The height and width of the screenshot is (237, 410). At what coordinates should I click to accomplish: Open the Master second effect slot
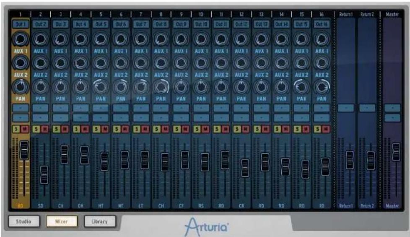(392, 118)
